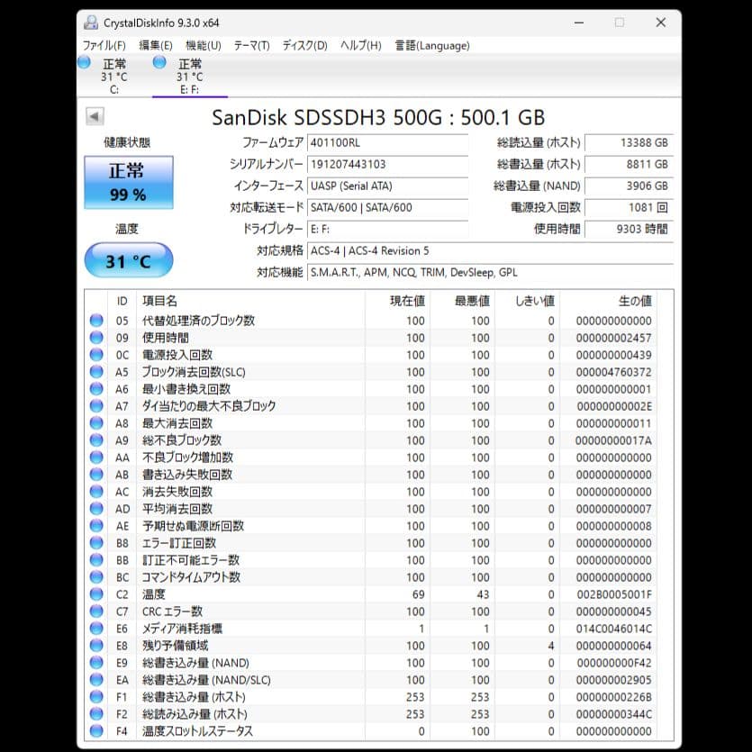Screen dimensions: 752x752
Task: Click the status orb for row C2 温度
Action: click(96, 594)
